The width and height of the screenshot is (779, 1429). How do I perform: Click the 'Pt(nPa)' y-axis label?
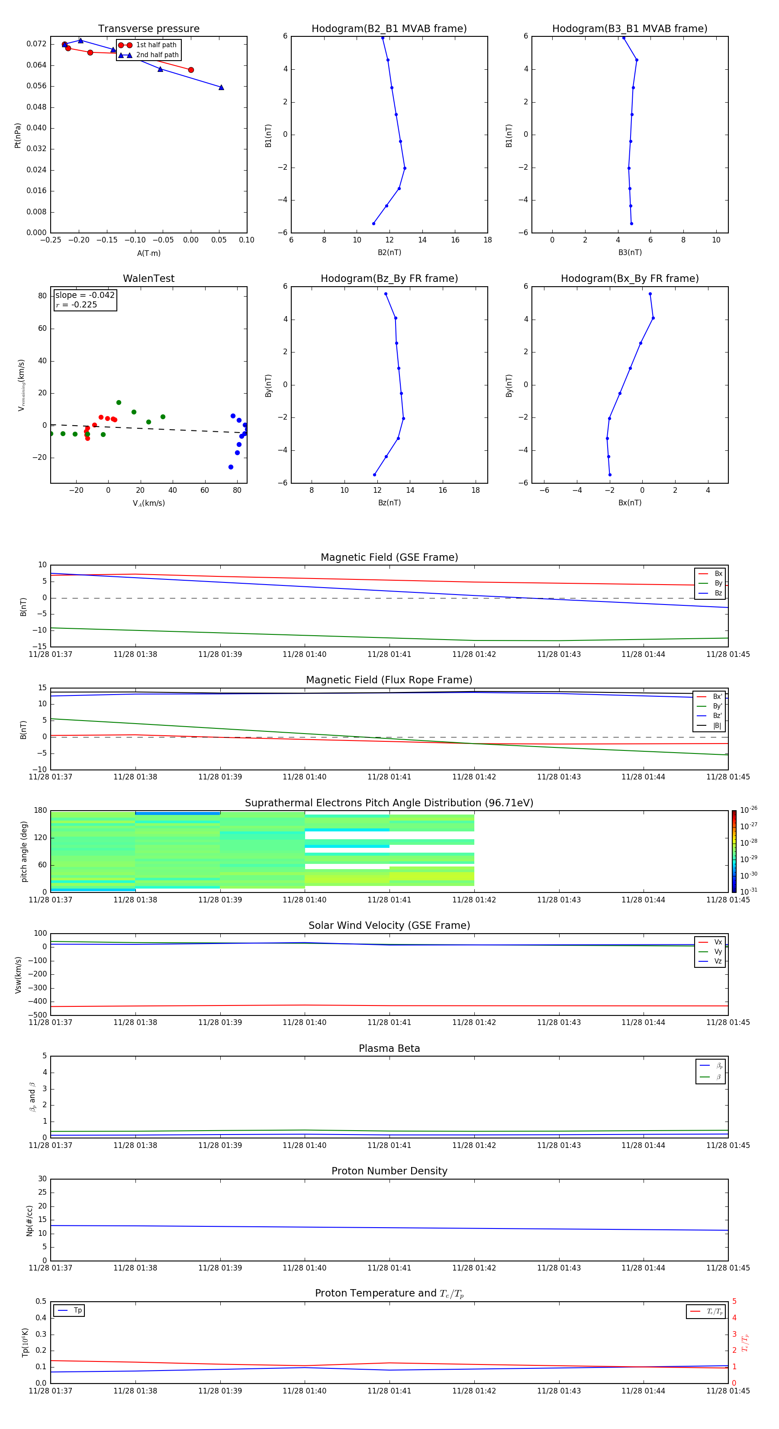(18, 136)
